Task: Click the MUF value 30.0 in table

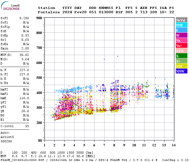Action: [80, 156]
